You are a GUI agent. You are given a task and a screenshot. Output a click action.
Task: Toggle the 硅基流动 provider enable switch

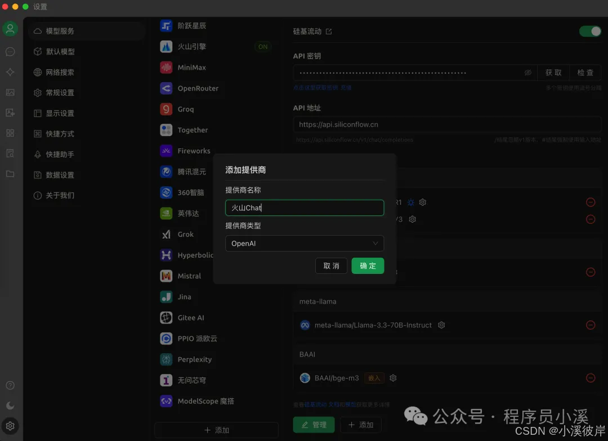[x=590, y=31]
